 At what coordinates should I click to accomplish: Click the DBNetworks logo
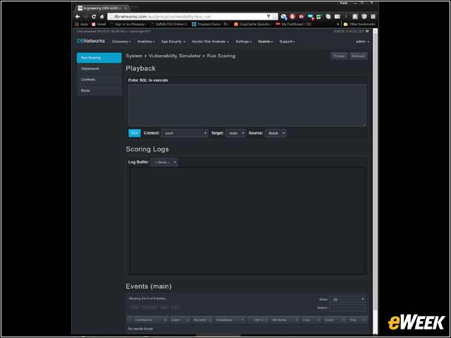[91, 41]
